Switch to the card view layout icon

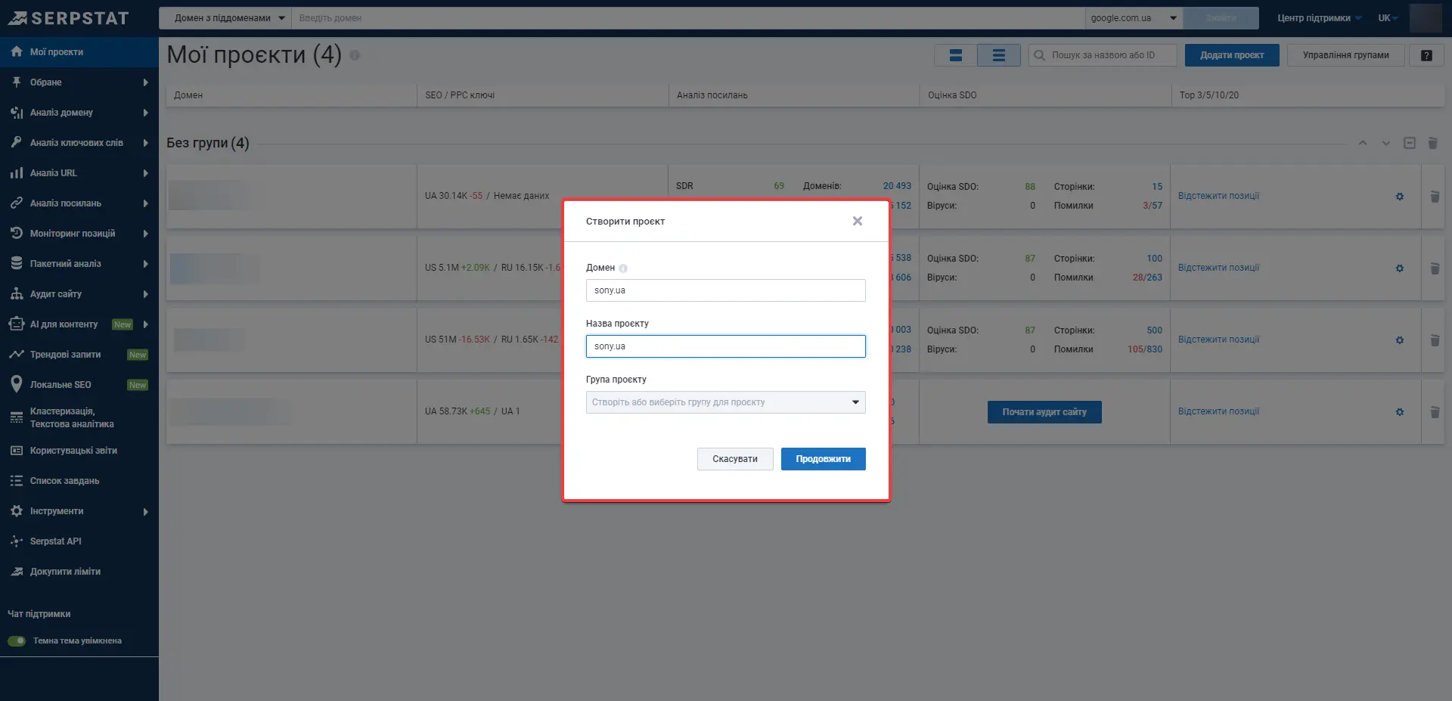pos(956,55)
